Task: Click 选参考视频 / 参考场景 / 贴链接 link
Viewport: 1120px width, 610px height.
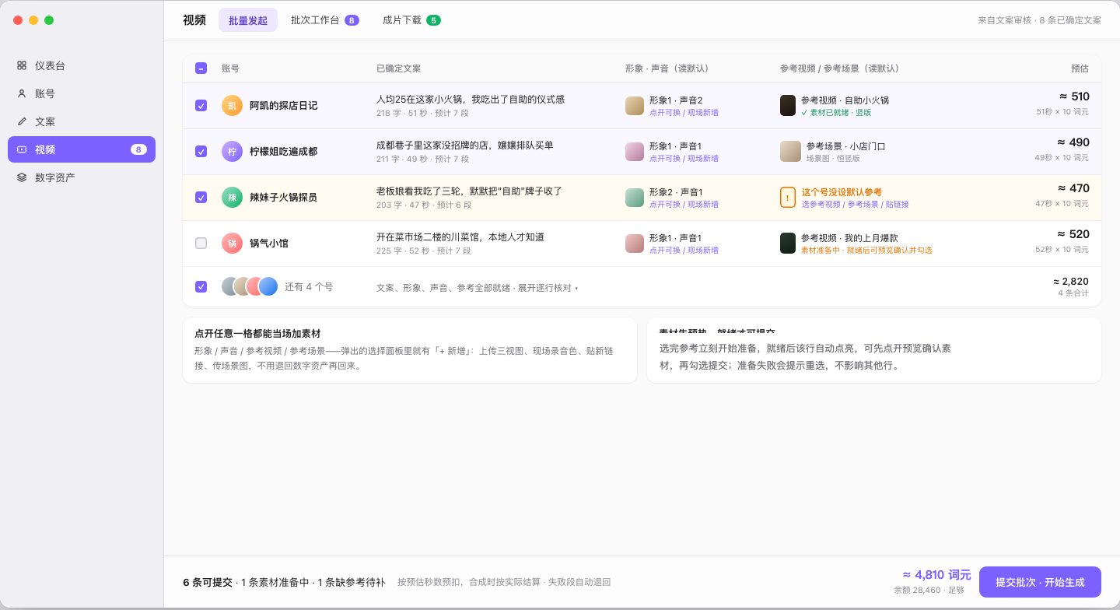Action: tap(855, 205)
